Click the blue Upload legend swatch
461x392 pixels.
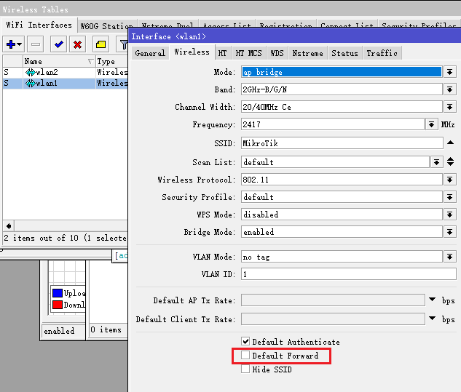pyautogui.click(x=57, y=293)
